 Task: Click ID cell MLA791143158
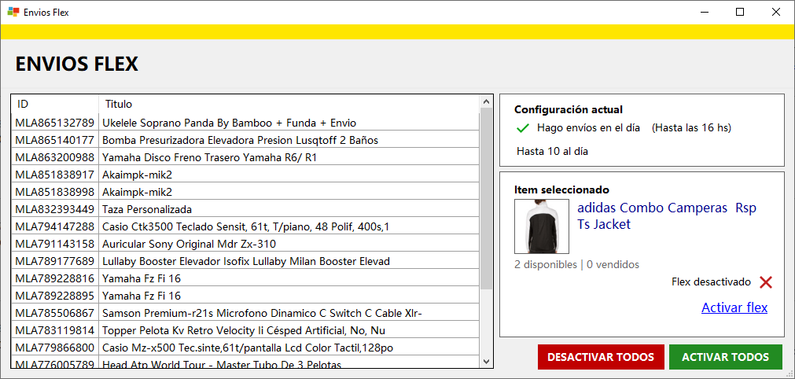pos(55,245)
